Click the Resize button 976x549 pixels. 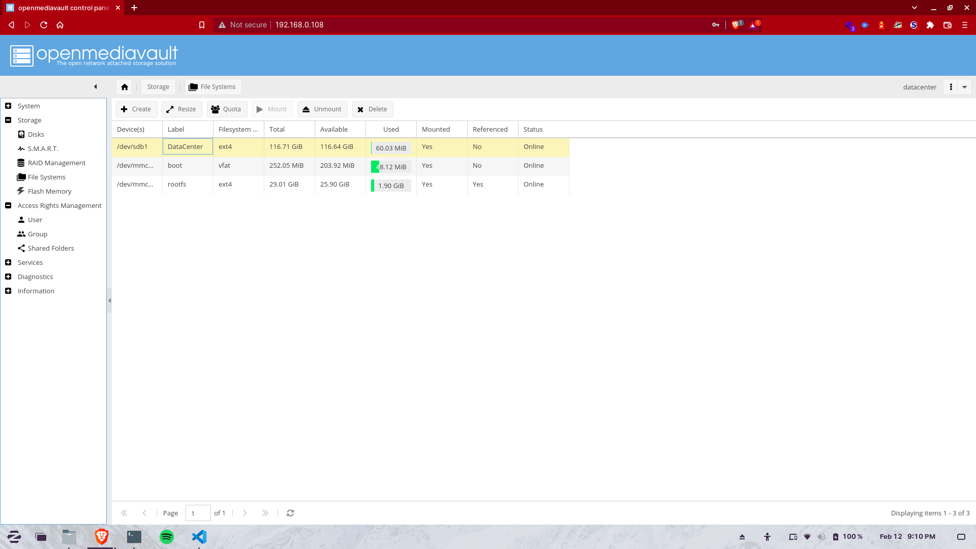181,109
